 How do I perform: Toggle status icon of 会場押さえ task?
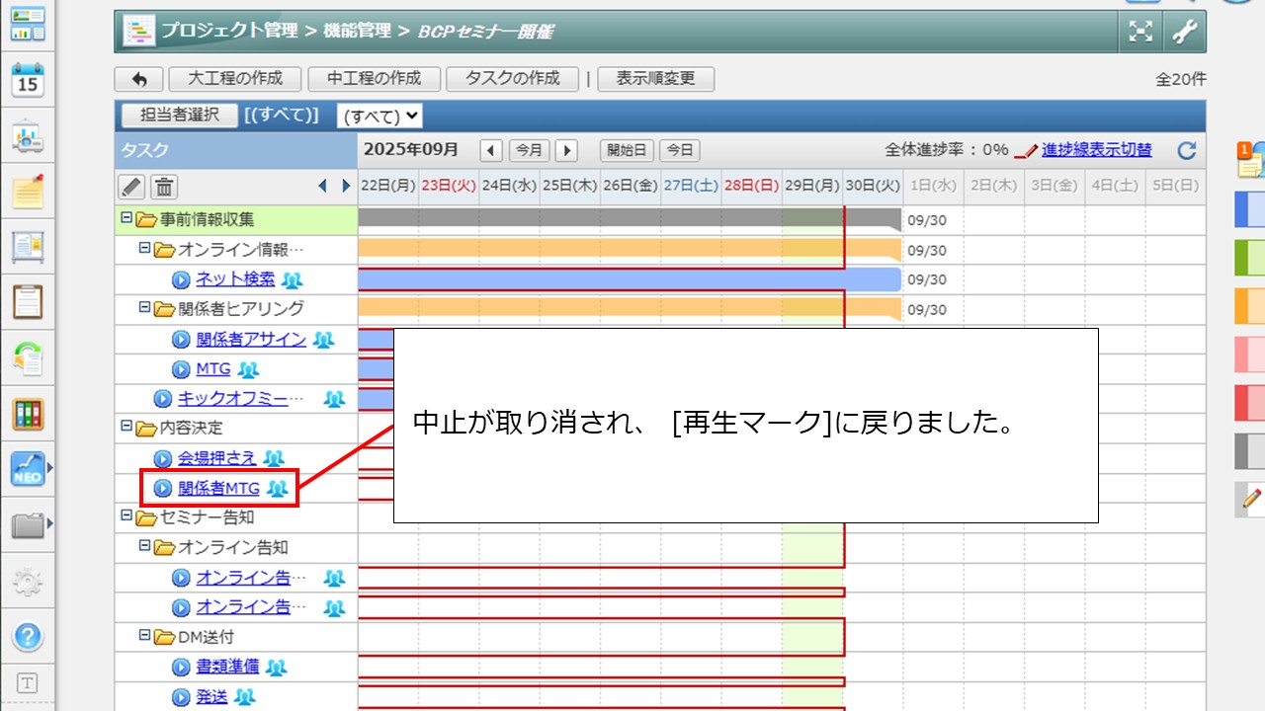[x=163, y=458]
